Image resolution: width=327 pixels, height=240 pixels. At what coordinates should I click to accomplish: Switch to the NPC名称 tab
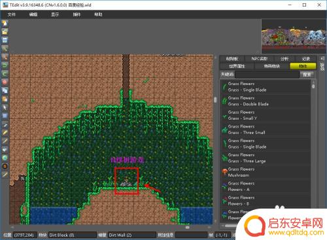click(260, 59)
